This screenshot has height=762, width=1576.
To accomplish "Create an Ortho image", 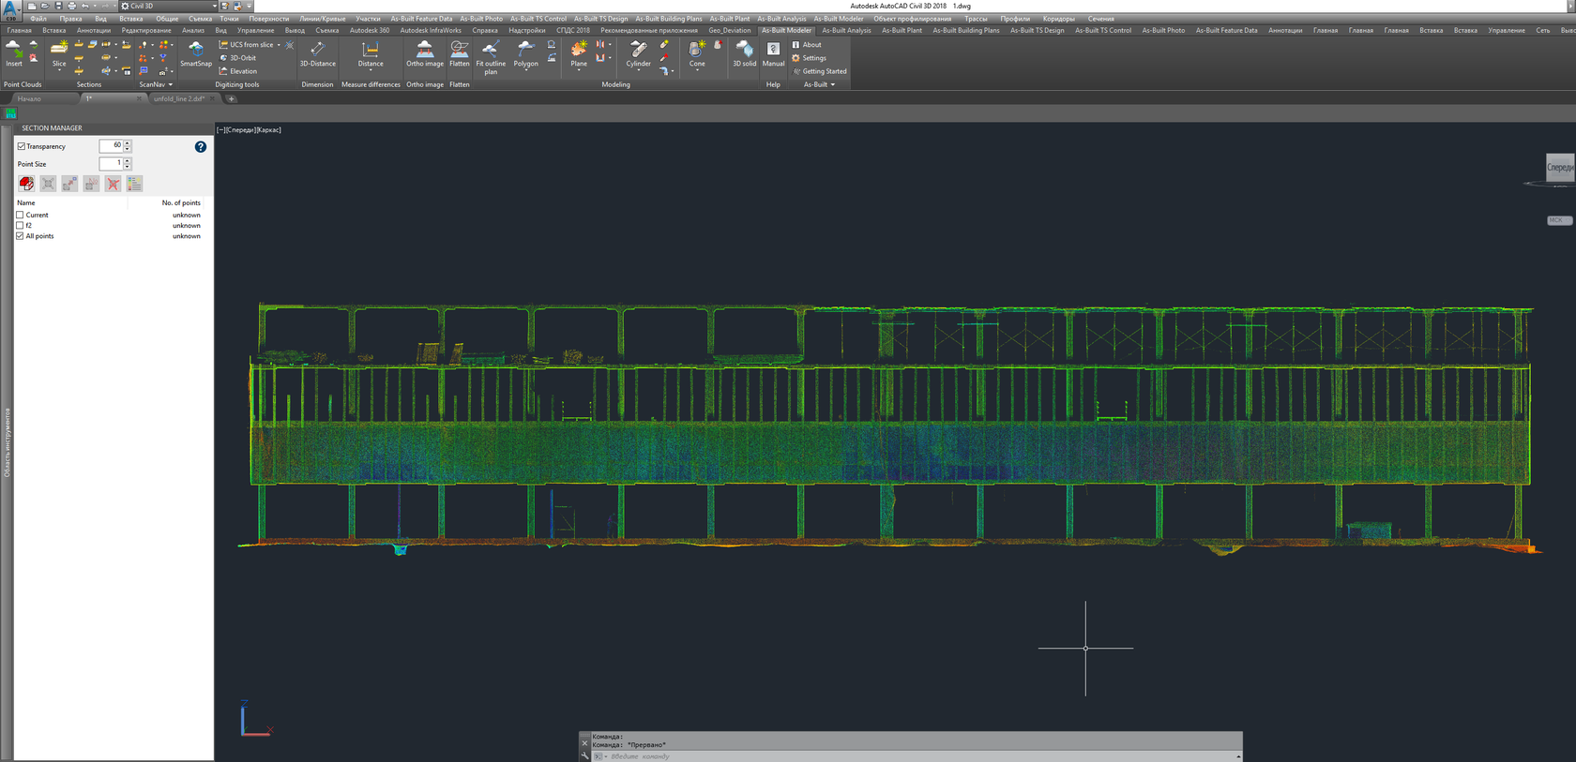I will [425, 53].
